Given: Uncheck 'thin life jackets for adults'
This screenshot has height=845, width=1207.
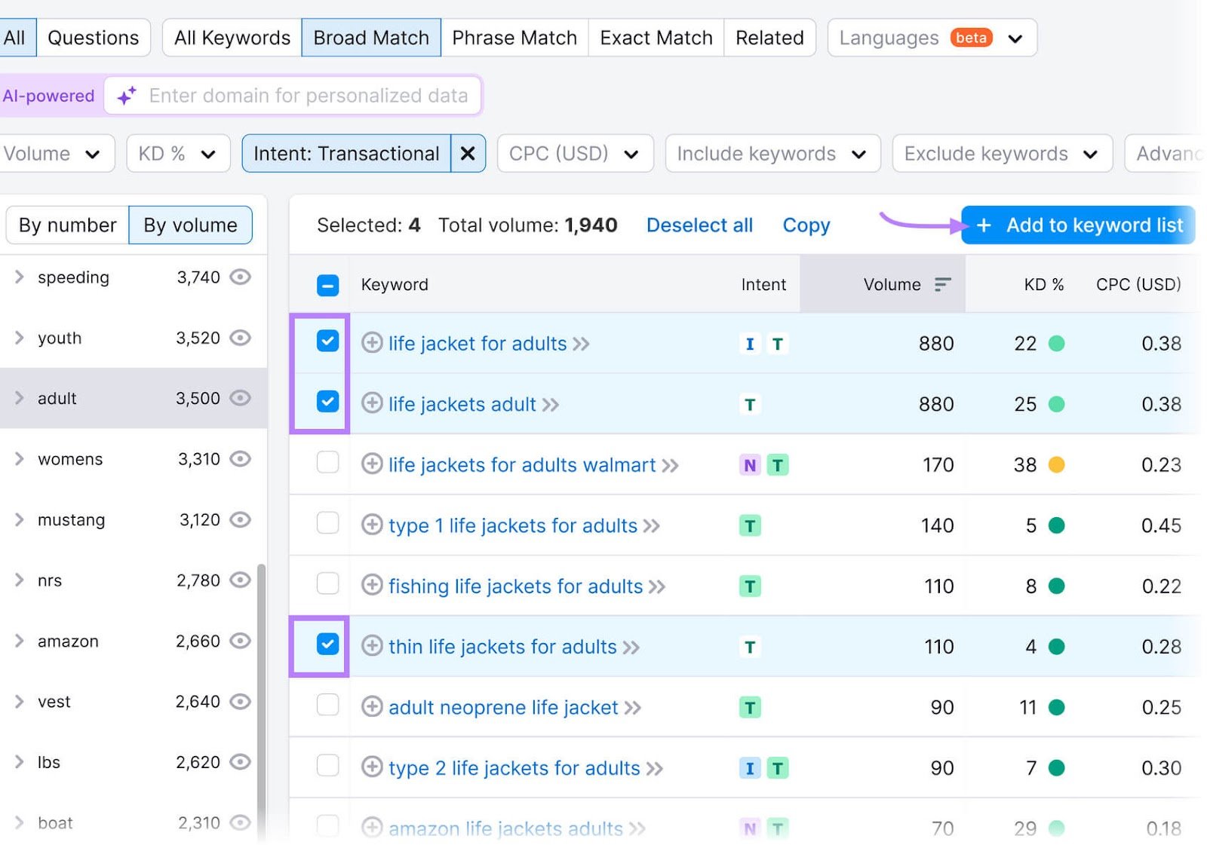Looking at the screenshot, I should 327,645.
